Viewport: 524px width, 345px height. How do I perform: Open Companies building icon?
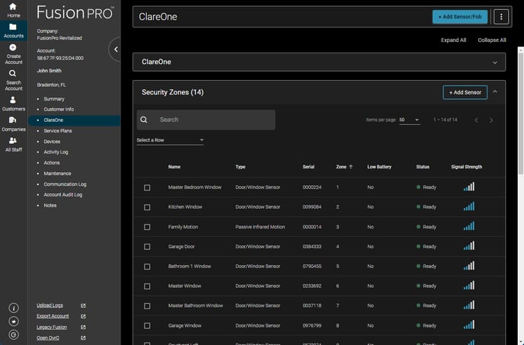coord(13,120)
